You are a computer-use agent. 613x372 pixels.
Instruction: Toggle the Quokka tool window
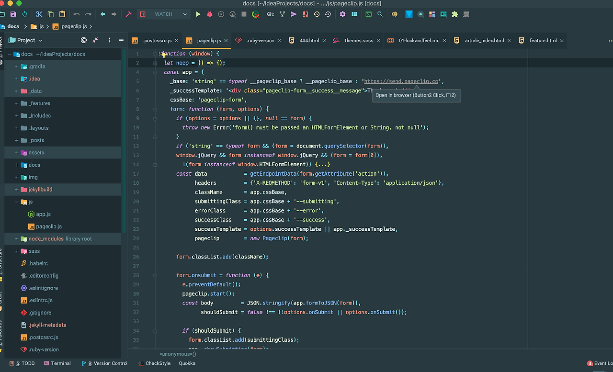(187, 363)
